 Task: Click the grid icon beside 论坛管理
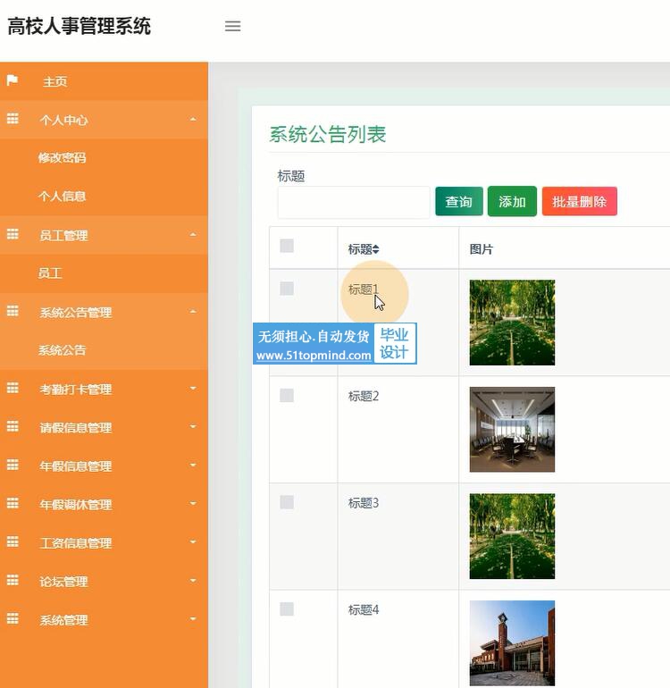pyautogui.click(x=13, y=580)
